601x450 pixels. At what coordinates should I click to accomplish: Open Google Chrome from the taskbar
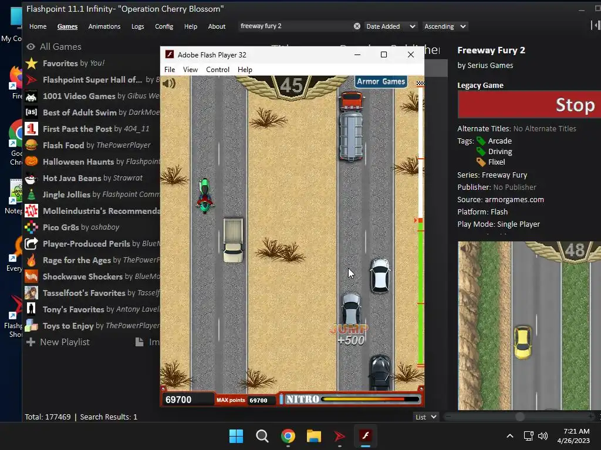(x=288, y=436)
